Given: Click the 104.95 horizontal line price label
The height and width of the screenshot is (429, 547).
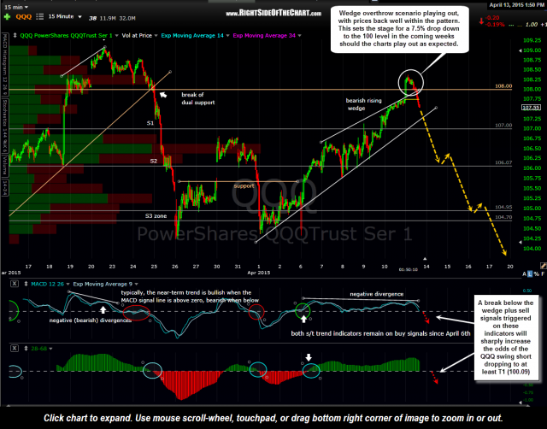Looking at the screenshot, I should (x=503, y=207).
